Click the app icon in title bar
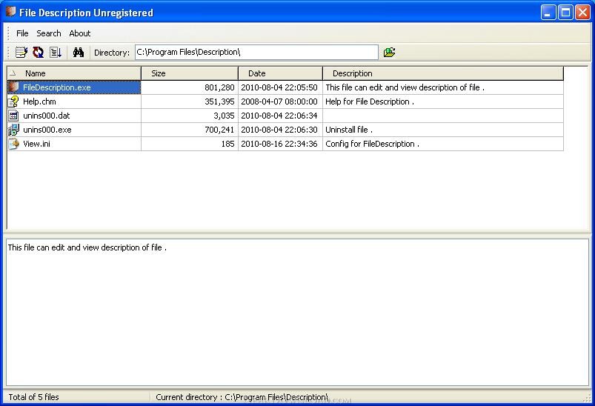 pos(10,12)
